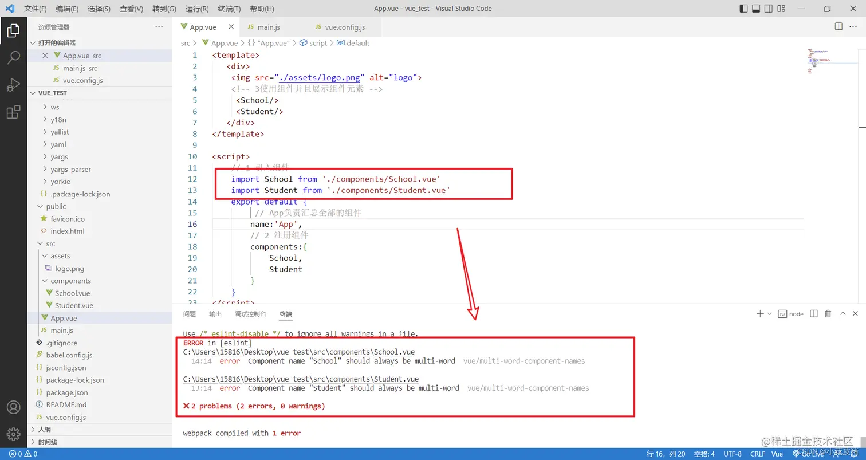Open the Accounts menu icon
Viewport: 866px width, 460px height.
click(x=13, y=407)
